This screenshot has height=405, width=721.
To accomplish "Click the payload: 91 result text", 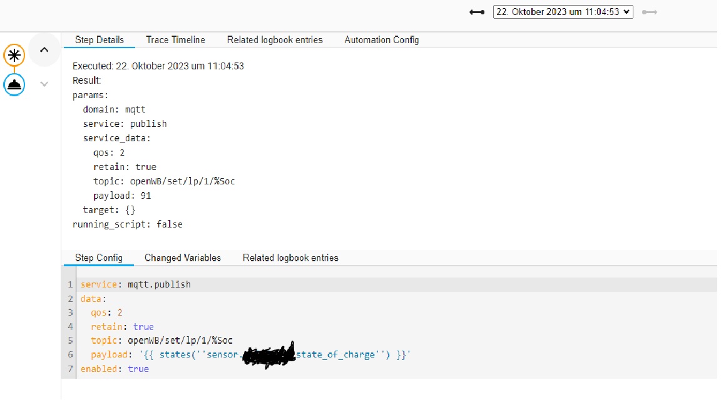I will (x=121, y=196).
